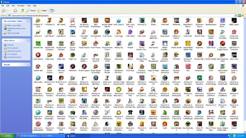
Task: Select the Crazy Eggs icon
Action: 119,32
